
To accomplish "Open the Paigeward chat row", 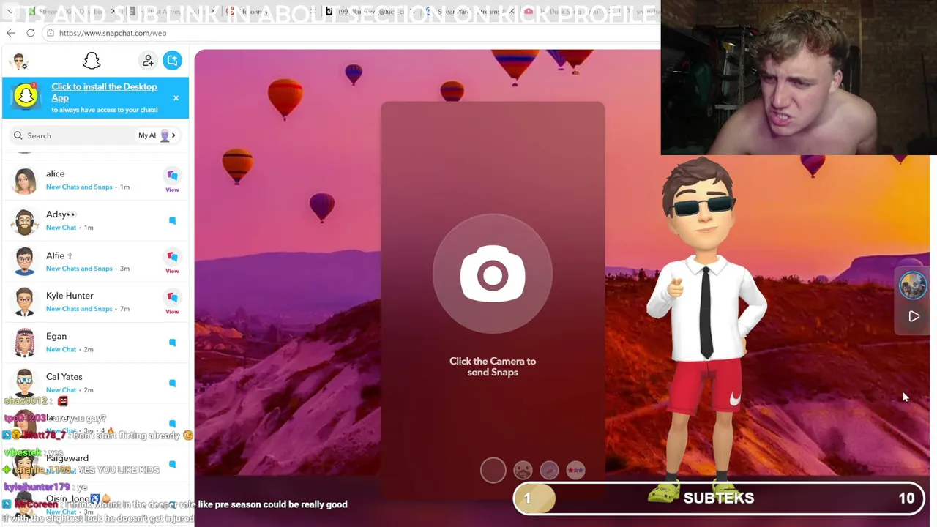I will pos(95,464).
